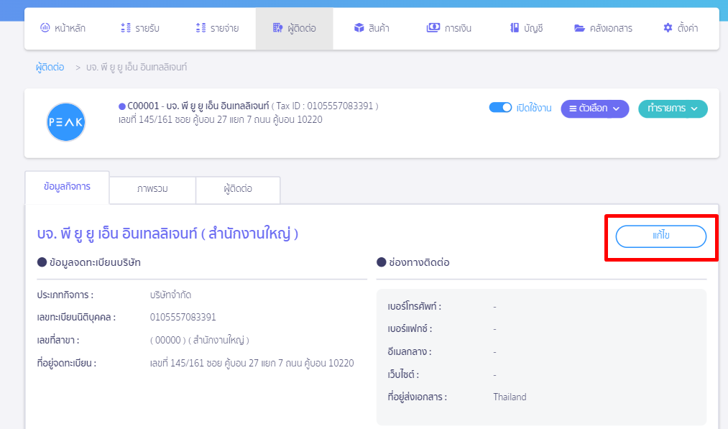The image size is (728, 429).
Task: Open คลังเอกสาร menu item
Action: click(x=604, y=28)
